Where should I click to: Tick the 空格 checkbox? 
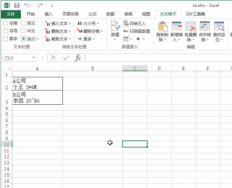(5, 23)
